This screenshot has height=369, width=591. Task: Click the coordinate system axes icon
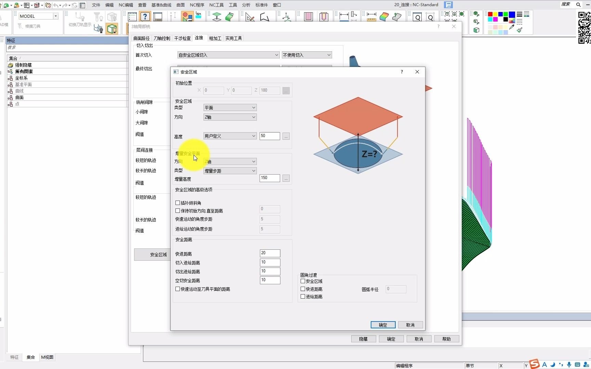click(x=287, y=17)
